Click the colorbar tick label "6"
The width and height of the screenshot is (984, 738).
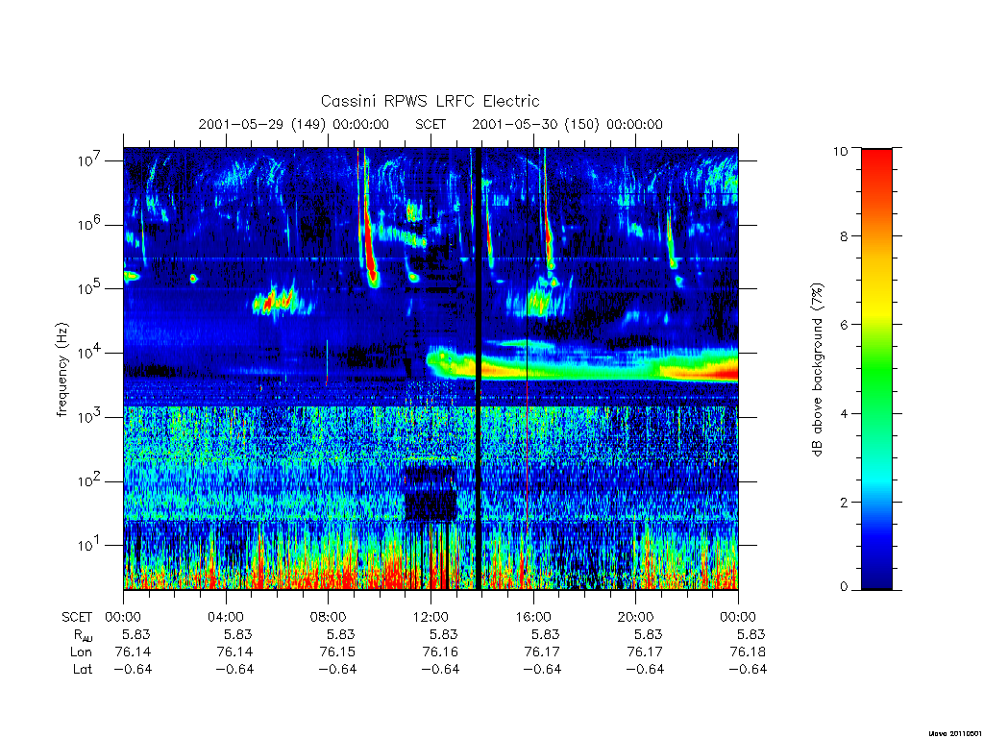coord(842,325)
